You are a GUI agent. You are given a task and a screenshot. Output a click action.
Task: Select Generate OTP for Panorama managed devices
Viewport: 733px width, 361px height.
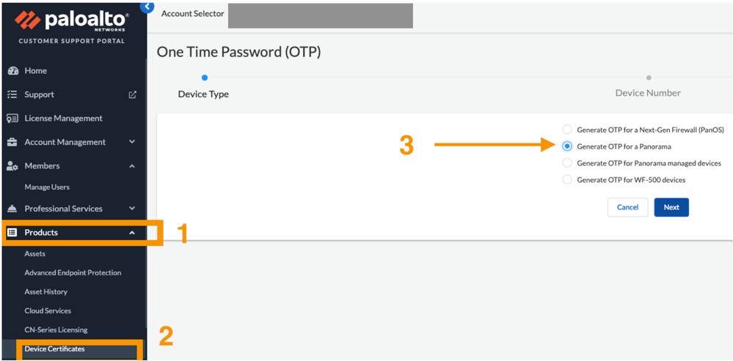(x=567, y=163)
